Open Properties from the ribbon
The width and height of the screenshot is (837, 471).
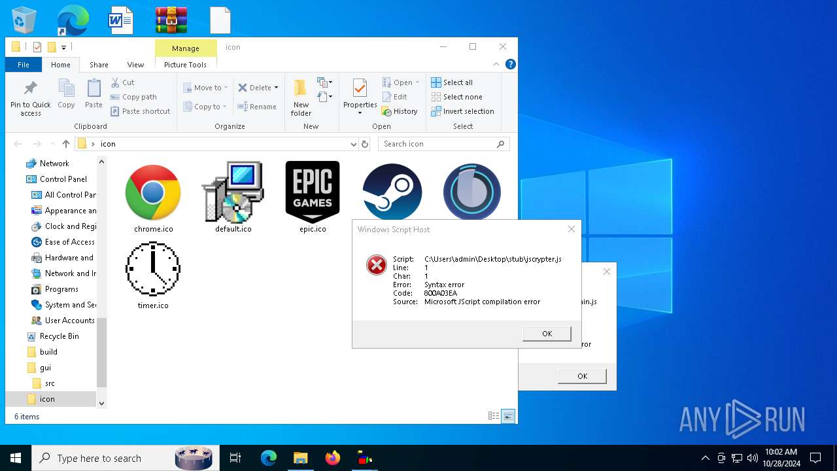(360, 97)
